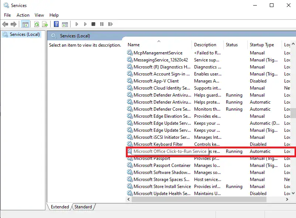The image size is (296, 218).
Task: Click the Export List toolbar icon
Action: pos(45,24)
